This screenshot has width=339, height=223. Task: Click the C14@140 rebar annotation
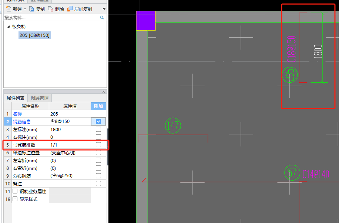tap(316, 174)
